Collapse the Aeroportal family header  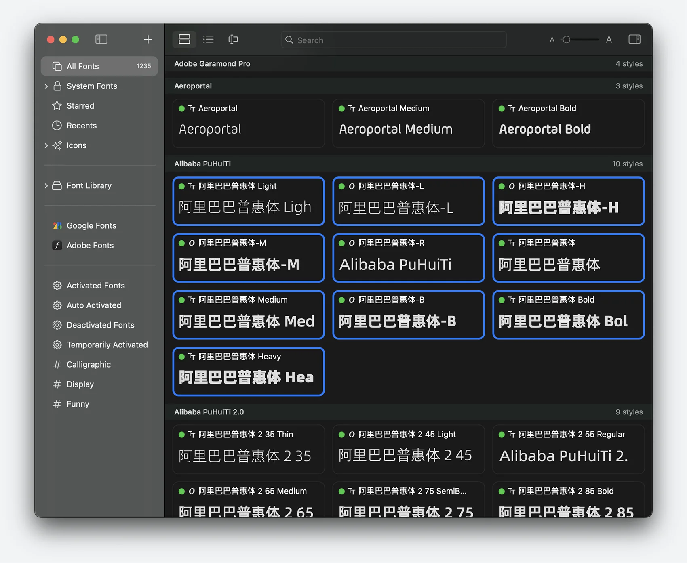[x=408, y=86]
